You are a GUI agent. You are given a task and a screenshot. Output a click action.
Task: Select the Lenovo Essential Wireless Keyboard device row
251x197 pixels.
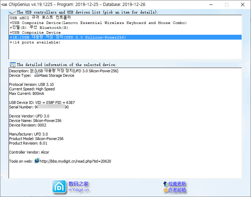tap(125, 23)
